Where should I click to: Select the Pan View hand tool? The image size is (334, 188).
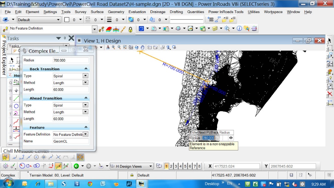coord(142,47)
